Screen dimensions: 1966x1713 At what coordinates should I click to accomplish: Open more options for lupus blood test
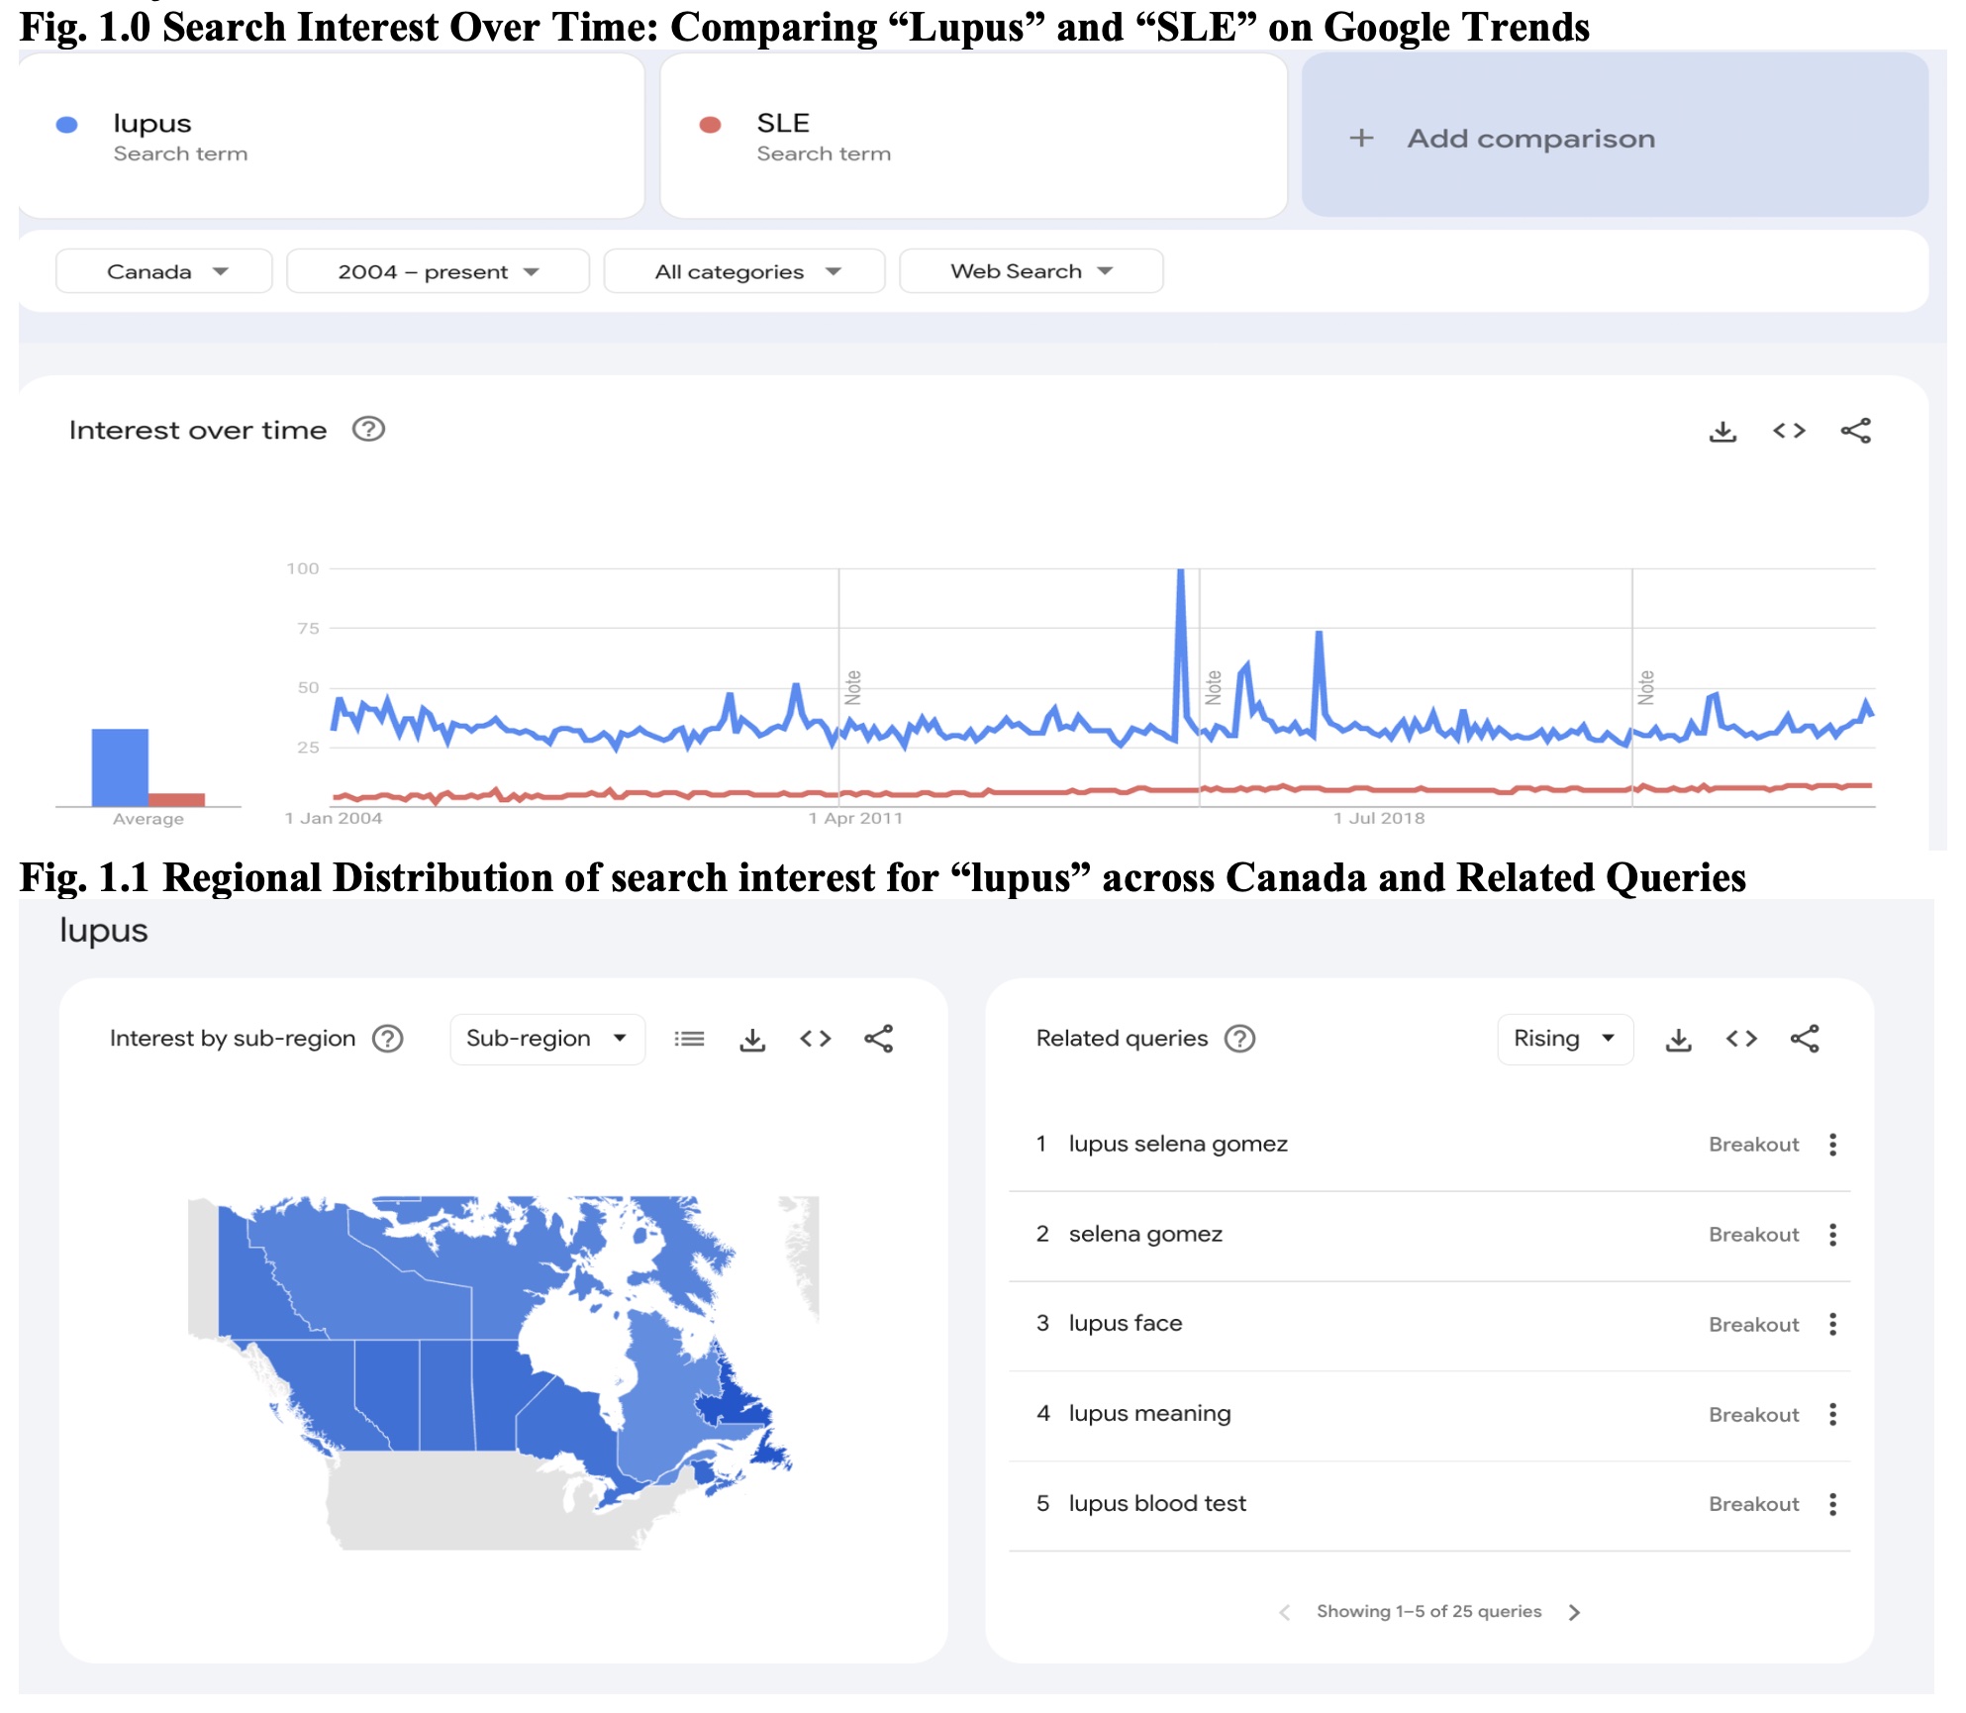click(x=1832, y=1504)
